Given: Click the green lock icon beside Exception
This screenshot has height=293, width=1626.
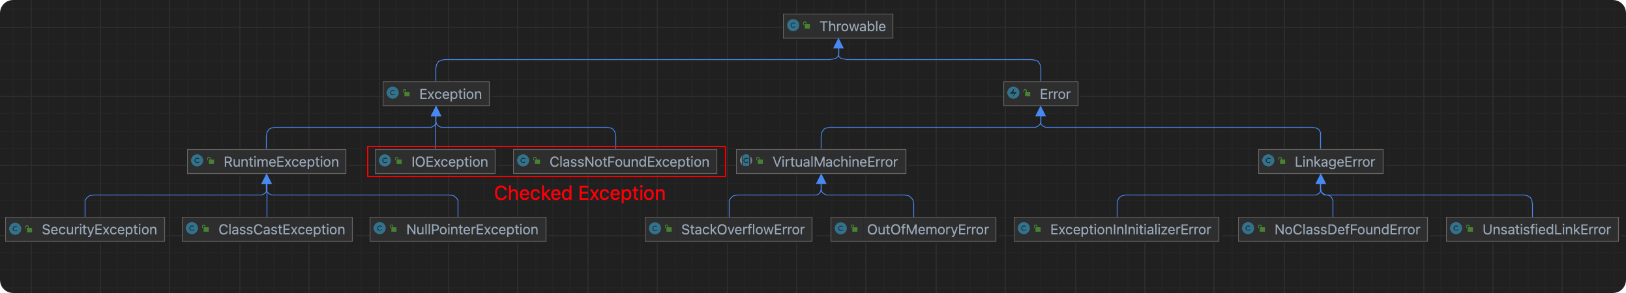Looking at the screenshot, I should (406, 93).
